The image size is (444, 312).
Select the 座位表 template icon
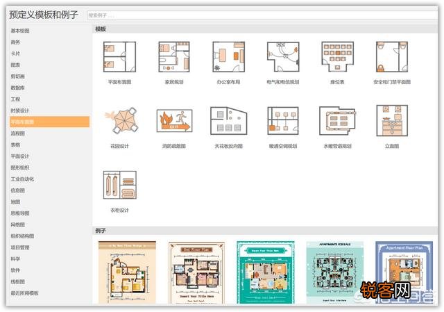(337, 58)
